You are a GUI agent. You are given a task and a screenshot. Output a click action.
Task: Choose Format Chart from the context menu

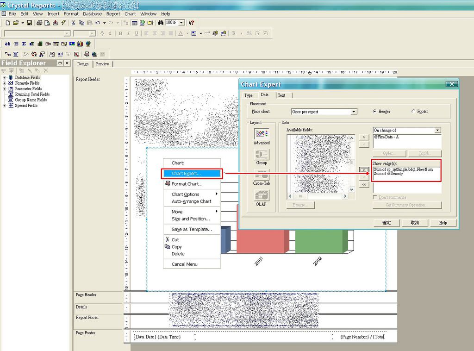coord(187,184)
